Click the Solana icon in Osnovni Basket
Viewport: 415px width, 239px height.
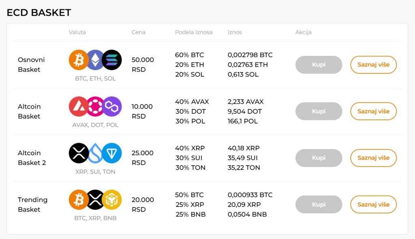(x=112, y=60)
